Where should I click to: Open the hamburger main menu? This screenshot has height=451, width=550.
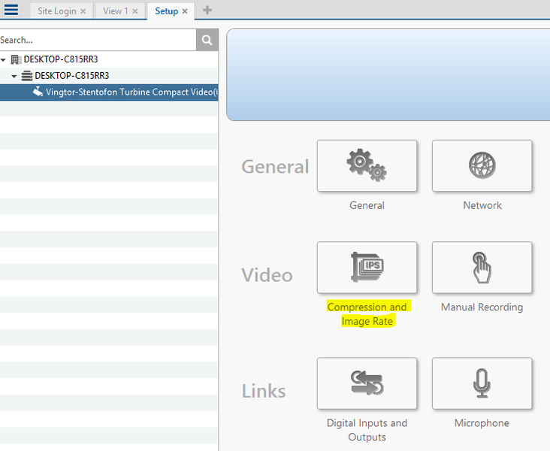[x=11, y=11]
